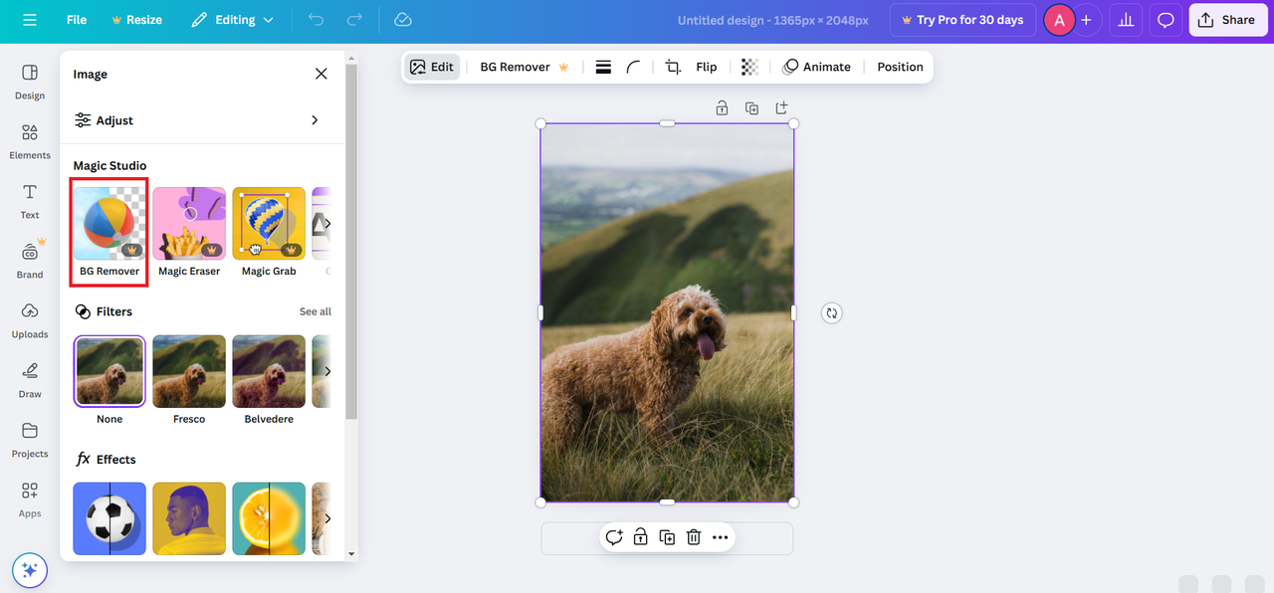Toggle the lock below the image
Viewport: 1274px width, 593px height.
pyautogui.click(x=640, y=536)
